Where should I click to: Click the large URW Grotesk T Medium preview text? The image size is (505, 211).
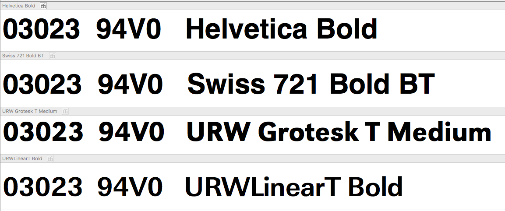[x=339, y=132]
